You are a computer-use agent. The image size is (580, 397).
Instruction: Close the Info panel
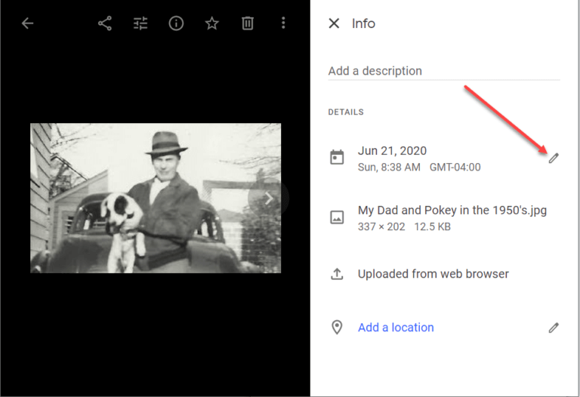pyautogui.click(x=334, y=23)
